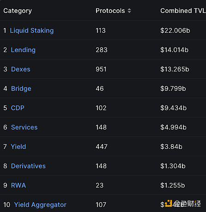Open the Yield Aggregator category
This screenshot has height=212, width=206.
pyautogui.click(x=40, y=205)
